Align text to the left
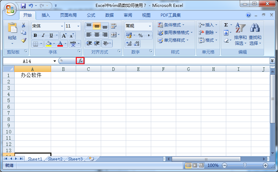Image resolution: width=278 pixels, height=172 pixels. (x=89, y=35)
